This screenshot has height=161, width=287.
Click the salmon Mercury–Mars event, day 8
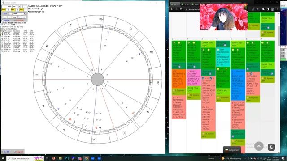click(x=253, y=84)
